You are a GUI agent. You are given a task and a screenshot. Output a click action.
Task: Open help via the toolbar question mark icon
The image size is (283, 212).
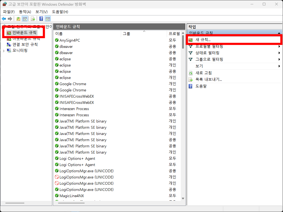(x=41, y=19)
